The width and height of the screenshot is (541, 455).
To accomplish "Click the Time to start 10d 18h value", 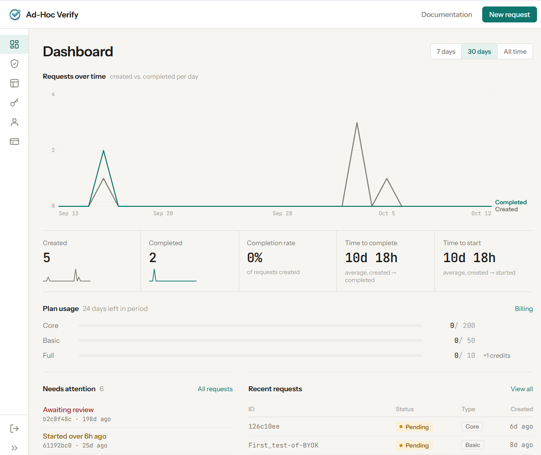I will pyautogui.click(x=469, y=258).
